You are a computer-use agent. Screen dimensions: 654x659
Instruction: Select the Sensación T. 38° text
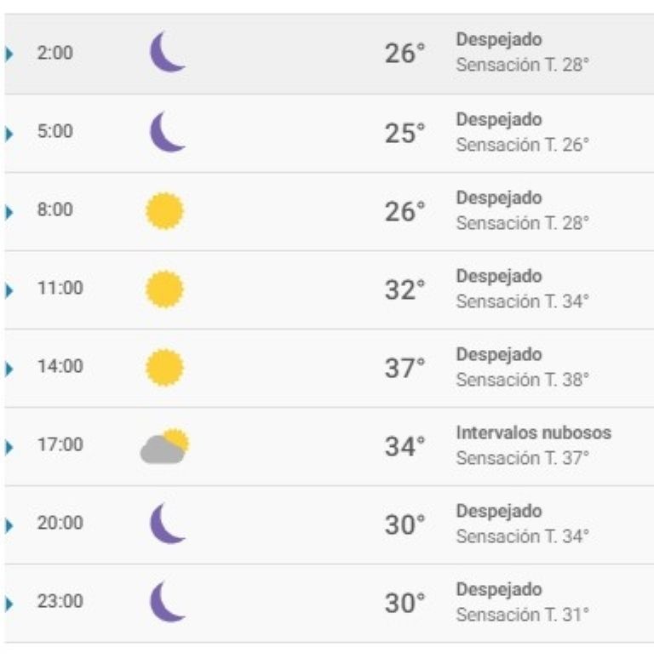pos(523,380)
